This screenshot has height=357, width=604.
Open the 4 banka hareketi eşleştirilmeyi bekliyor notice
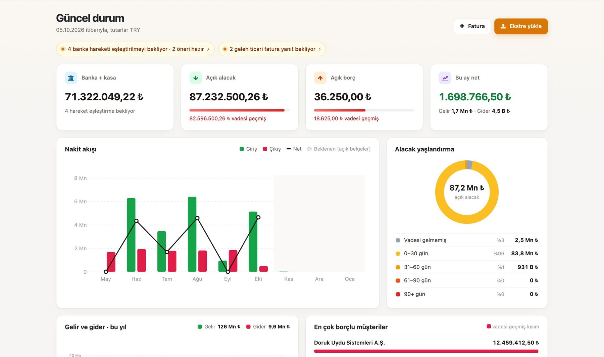pyautogui.click(x=135, y=49)
